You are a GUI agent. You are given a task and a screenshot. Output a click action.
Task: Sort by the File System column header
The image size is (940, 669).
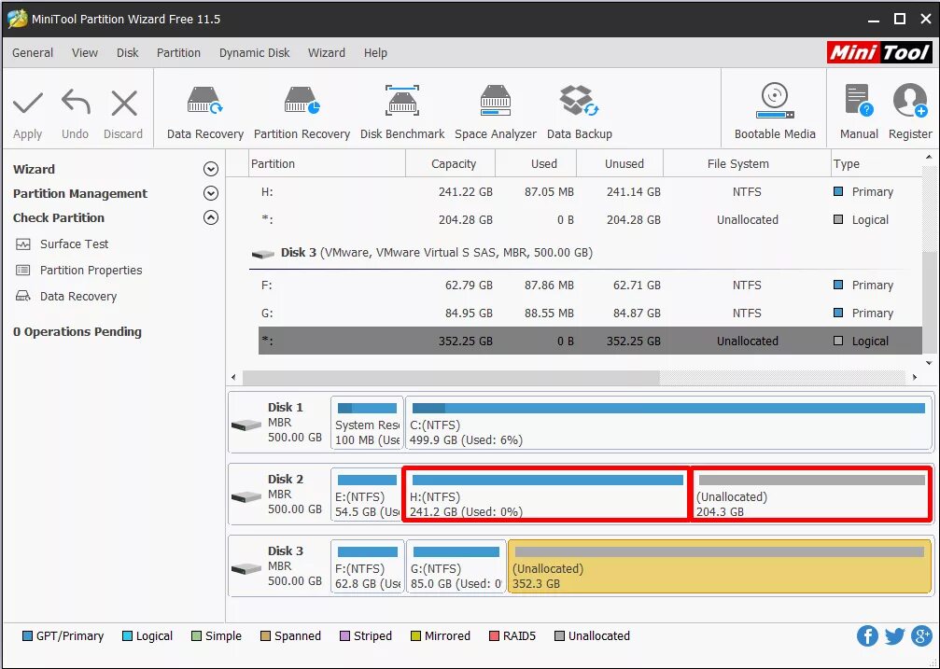point(747,163)
